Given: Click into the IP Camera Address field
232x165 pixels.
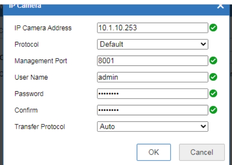Looking at the screenshot, I should tap(153, 28).
